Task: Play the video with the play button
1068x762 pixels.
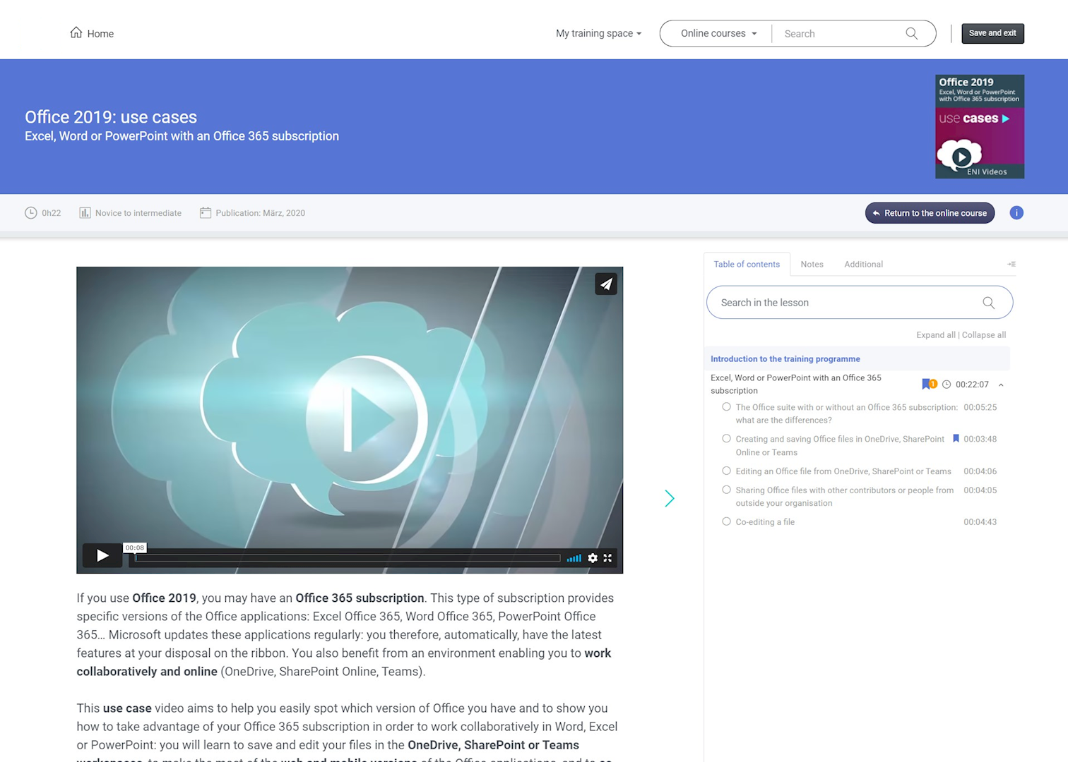Action: point(102,556)
